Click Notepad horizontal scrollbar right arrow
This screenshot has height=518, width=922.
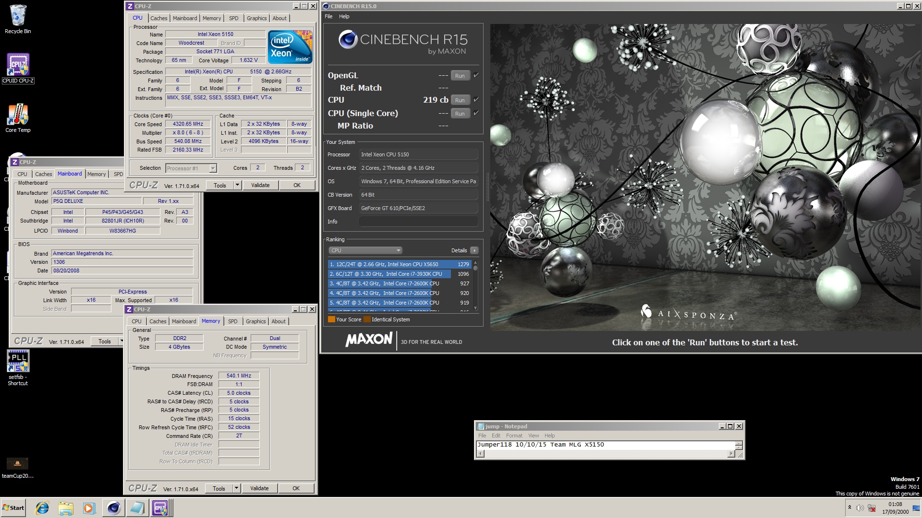pyautogui.click(x=731, y=454)
